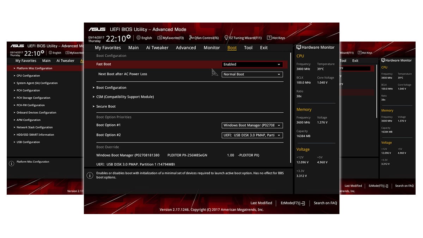423x238 pixels.
Task: Expand PCH Configuration in left window
Action: [28, 90]
